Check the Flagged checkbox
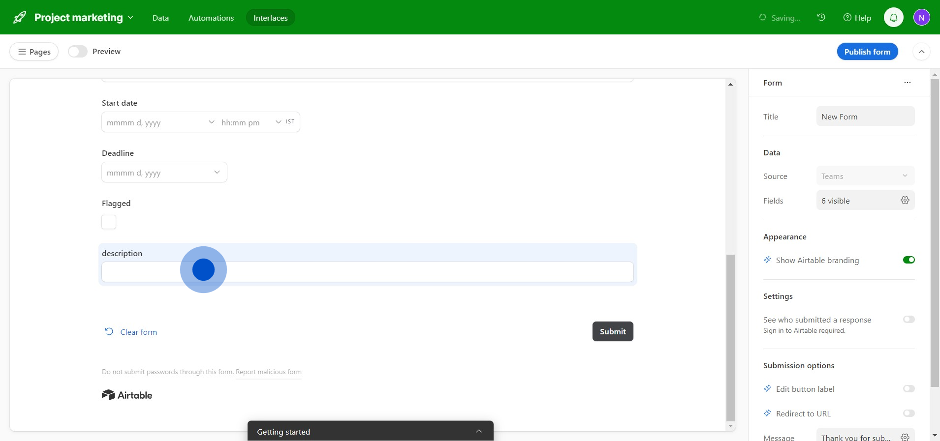The height and width of the screenshot is (441, 940). [x=109, y=222]
